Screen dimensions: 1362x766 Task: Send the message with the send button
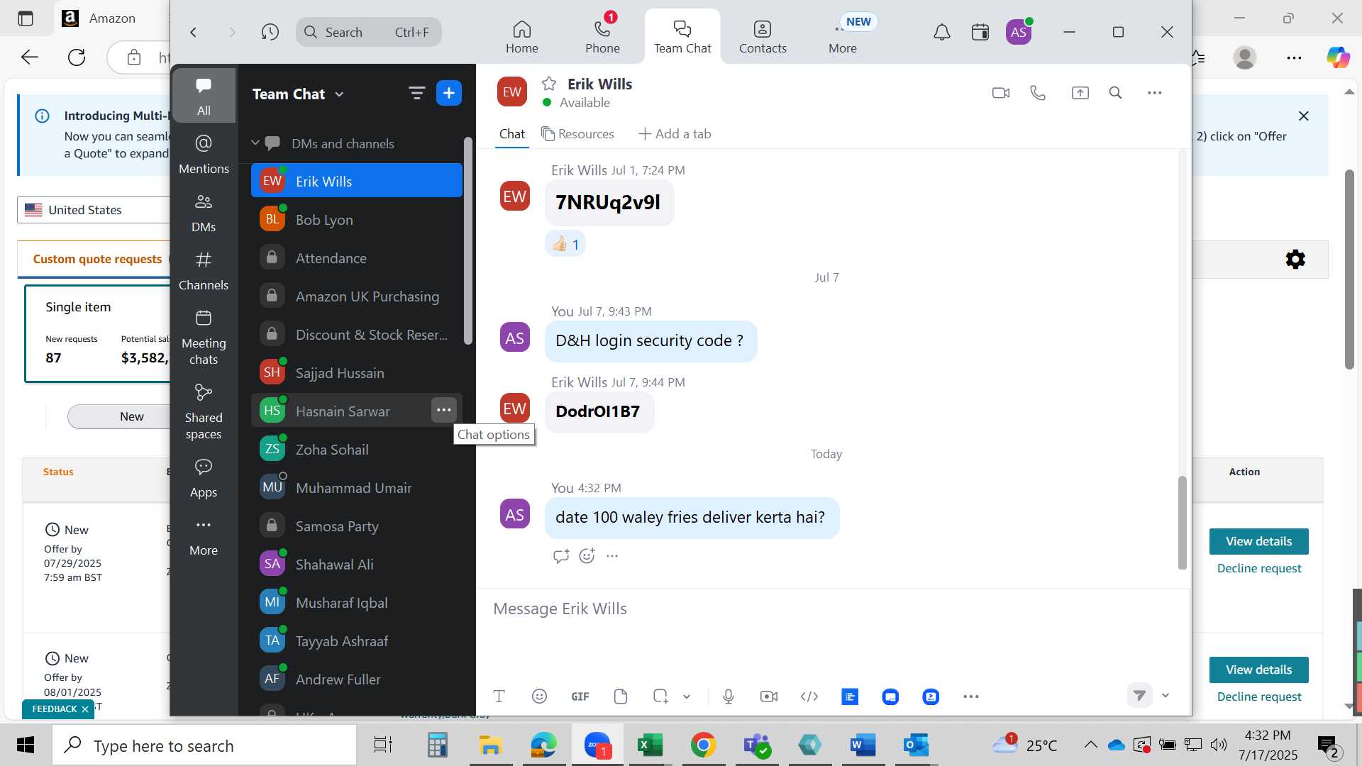(x=1139, y=696)
